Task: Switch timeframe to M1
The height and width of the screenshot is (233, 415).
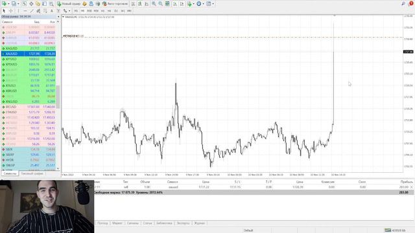Action: click(76, 11)
